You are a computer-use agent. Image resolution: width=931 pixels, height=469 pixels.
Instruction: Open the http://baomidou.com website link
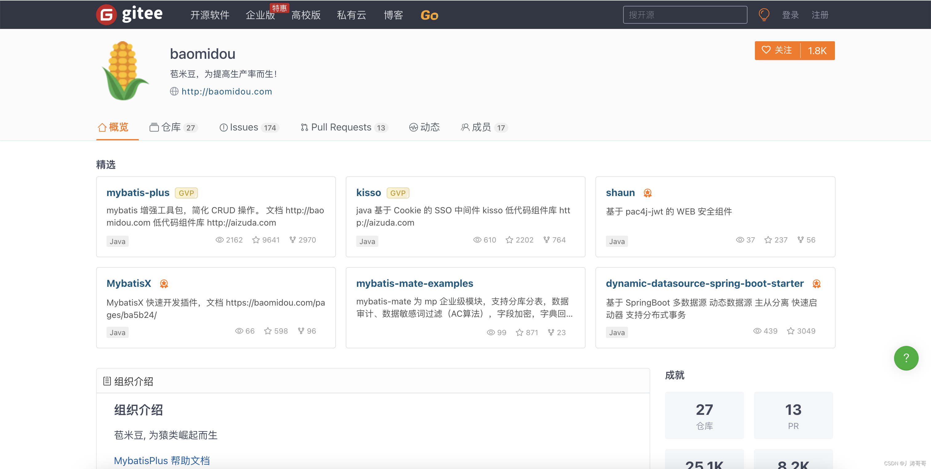pyautogui.click(x=226, y=91)
